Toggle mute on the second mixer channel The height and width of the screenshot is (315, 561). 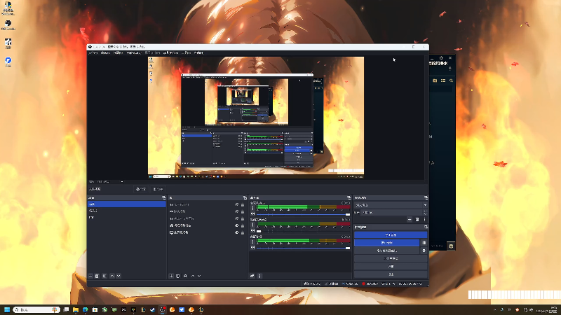coord(252,230)
